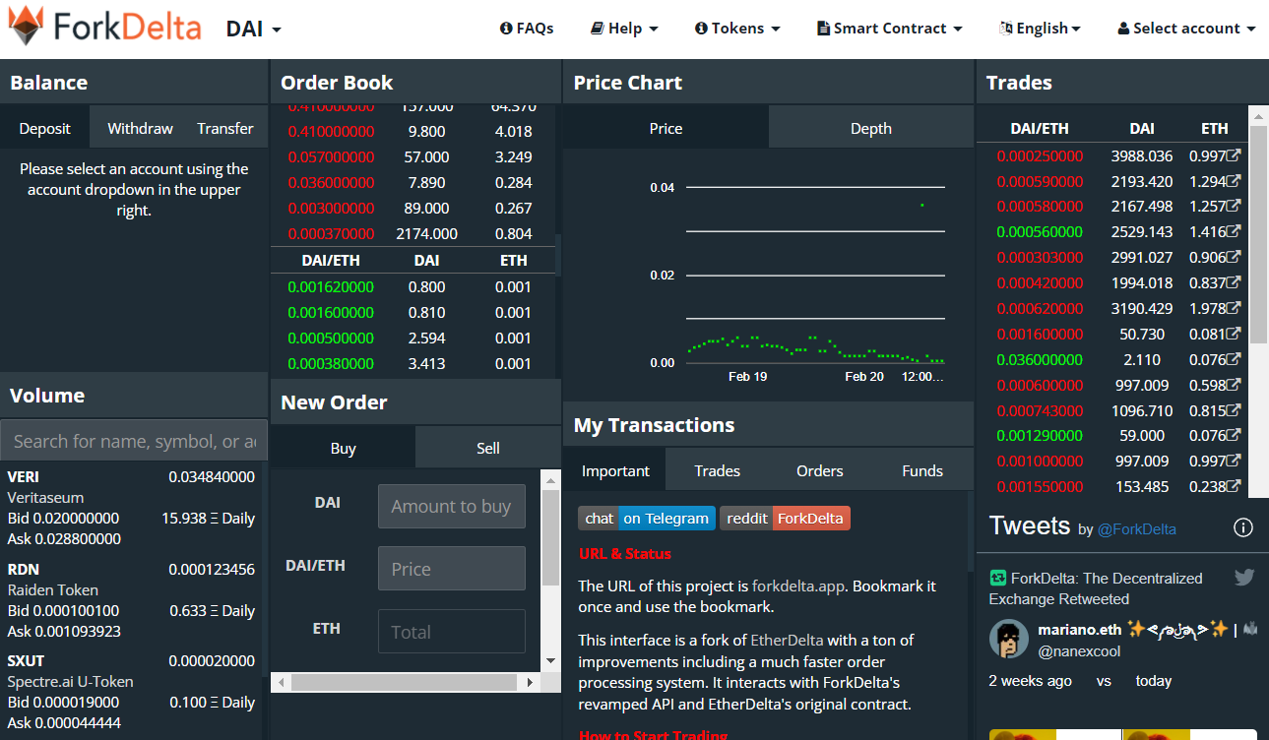Screen dimensions: 1269x740
Task: Click the mariano.eth avatar image
Action: coord(1009,640)
